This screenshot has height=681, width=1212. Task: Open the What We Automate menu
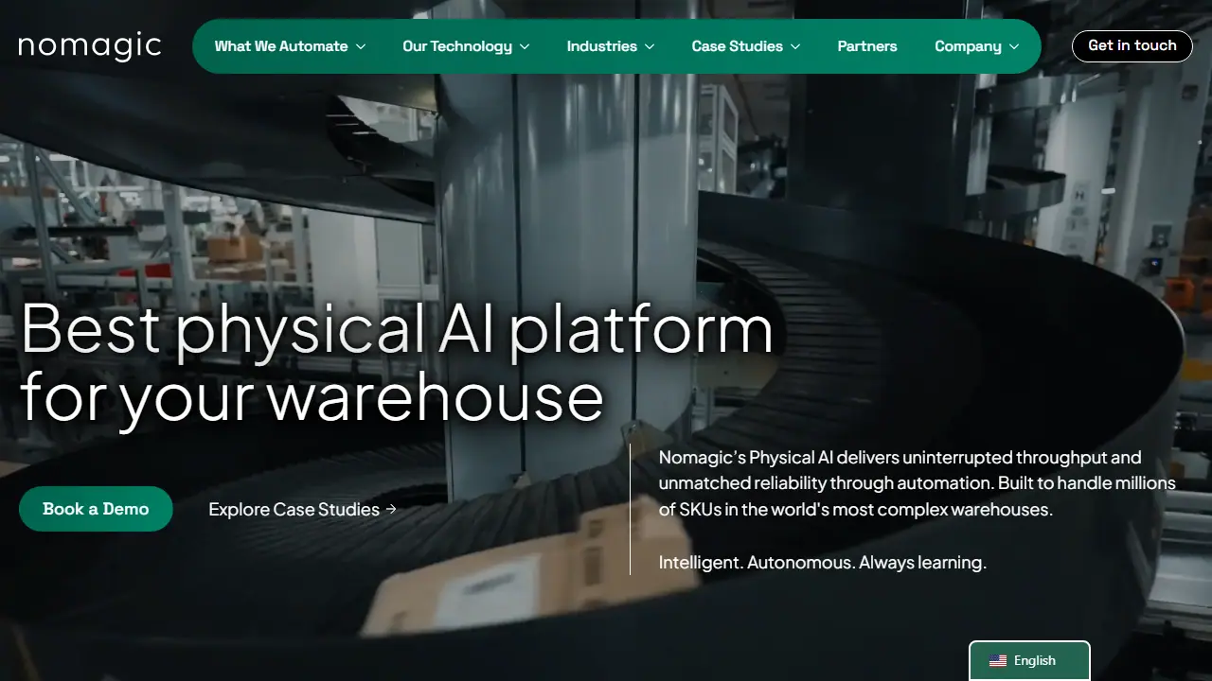[x=290, y=46]
